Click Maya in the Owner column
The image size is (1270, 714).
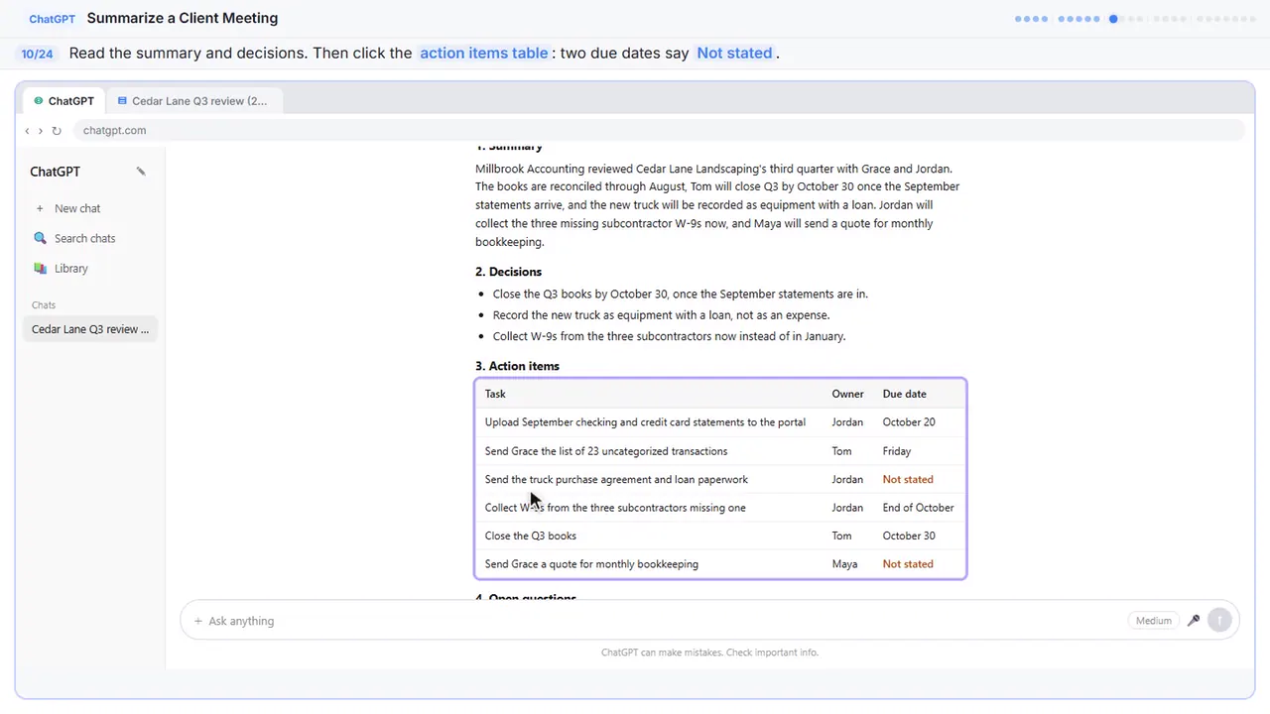tap(844, 564)
